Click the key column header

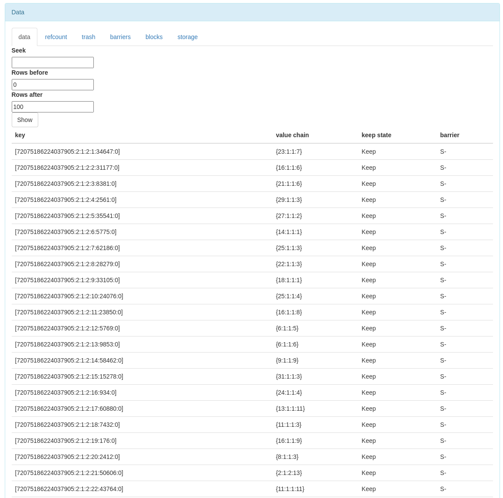(x=20, y=135)
